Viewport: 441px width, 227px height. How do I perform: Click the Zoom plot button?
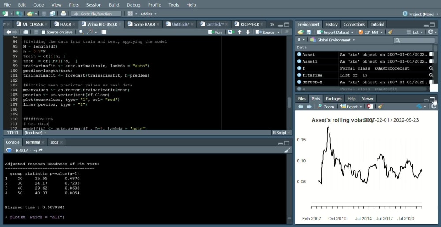click(x=325, y=107)
